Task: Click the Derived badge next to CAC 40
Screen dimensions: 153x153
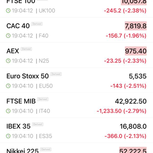Action: point(37,24)
